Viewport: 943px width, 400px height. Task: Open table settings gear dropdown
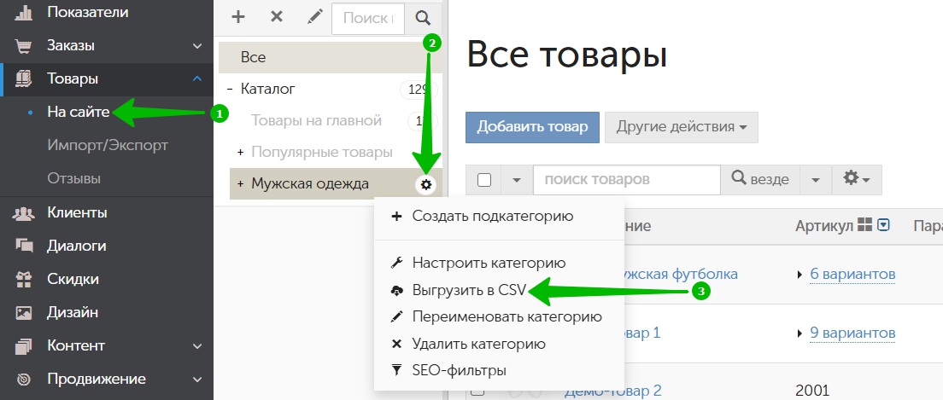coord(857,180)
